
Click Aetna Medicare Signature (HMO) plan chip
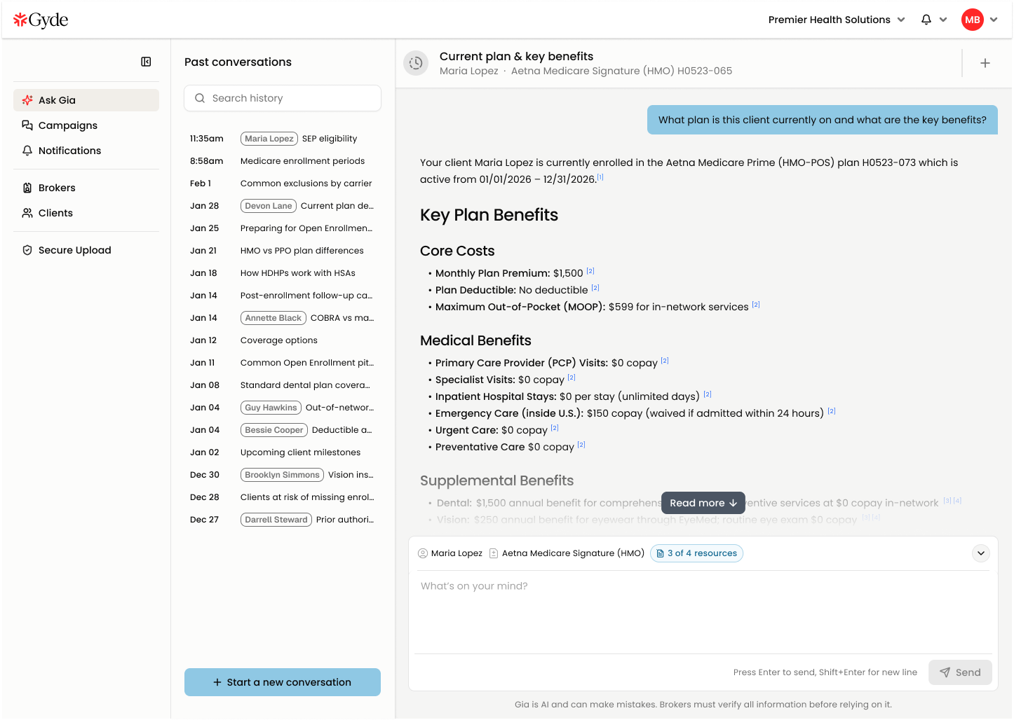point(567,553)
